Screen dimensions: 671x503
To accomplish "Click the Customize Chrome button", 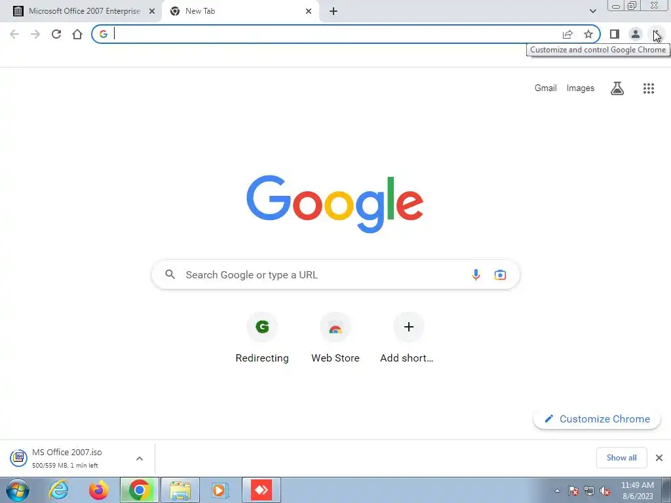I will coord(597,419).
